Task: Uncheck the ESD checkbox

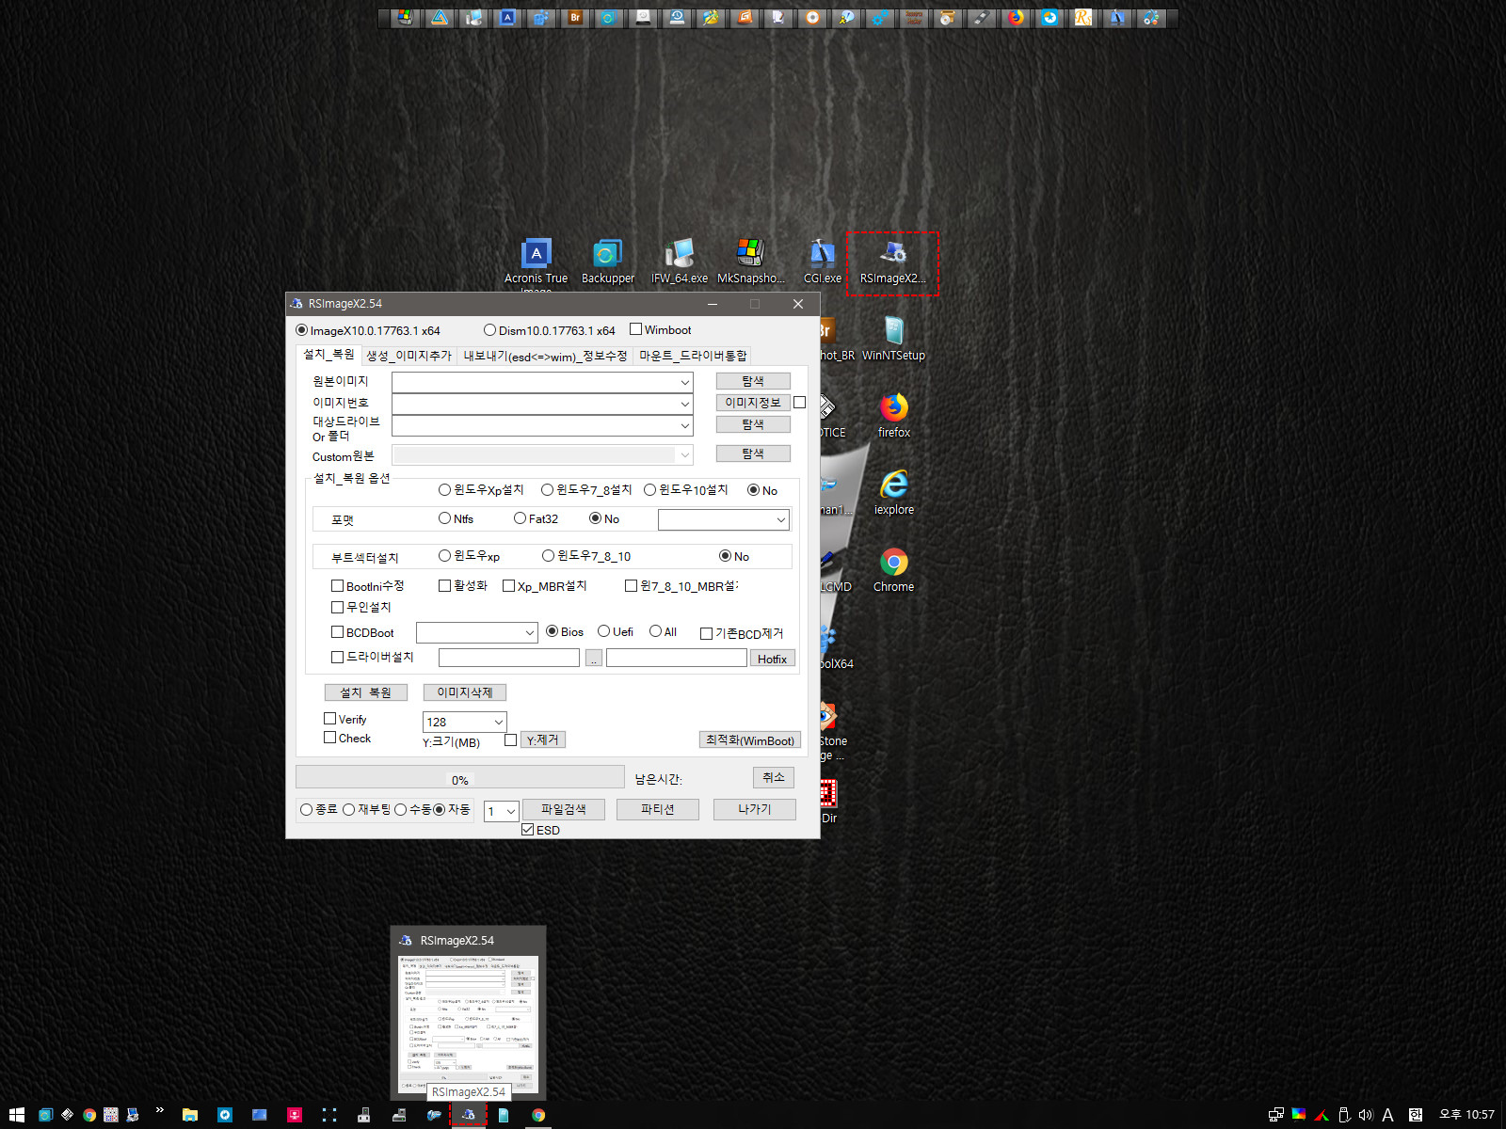Action: (x=540, y=830)
